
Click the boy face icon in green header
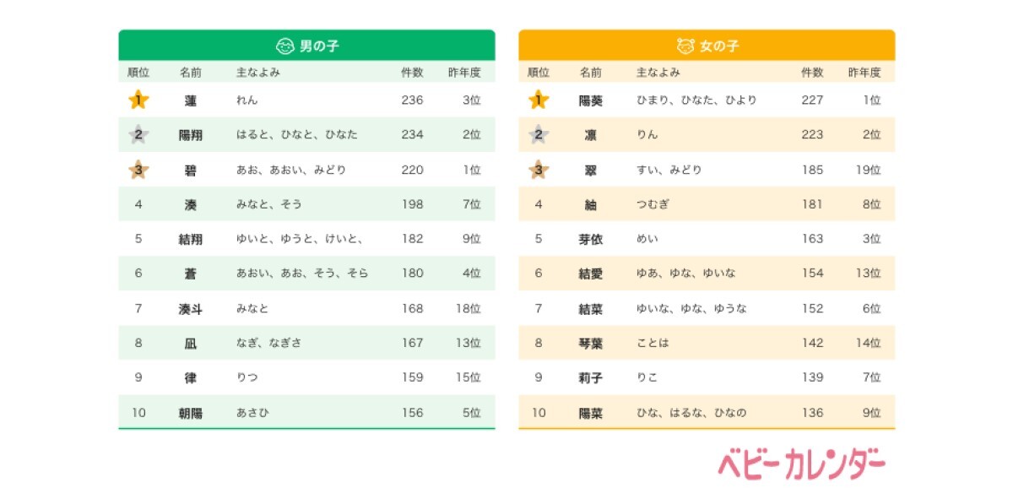(x=285, y=45)
